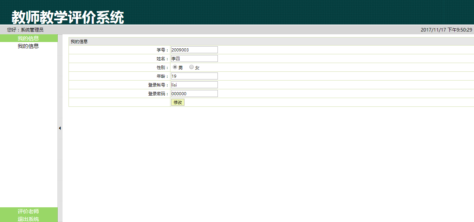Viewport: 474px width, 222px height.
Task: Open the 评价老师 menu section
Action: [x=28, y=211]
